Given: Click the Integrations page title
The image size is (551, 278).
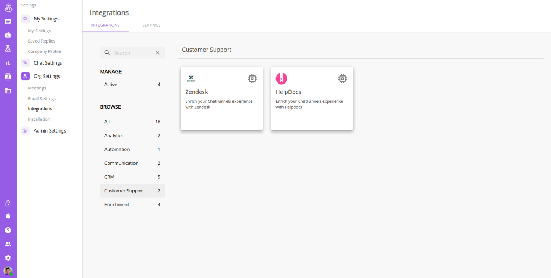Looking at the screenshot, I should [x=109, y=13].
